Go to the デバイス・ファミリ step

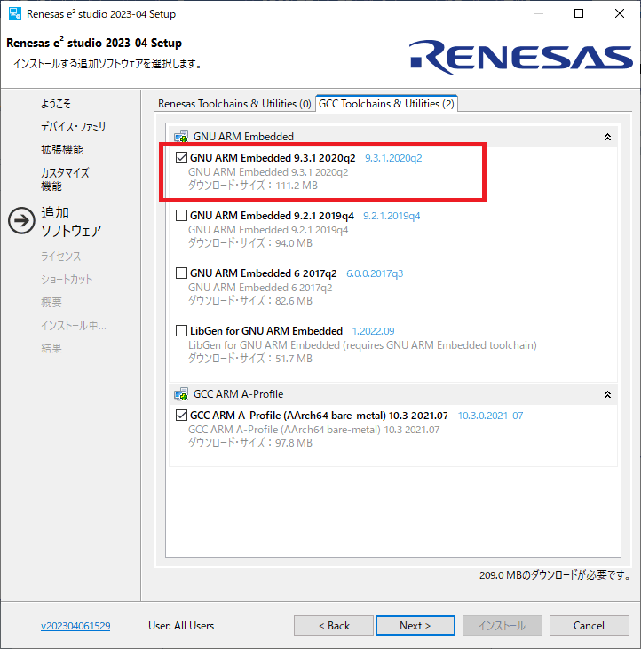(74, 126)
